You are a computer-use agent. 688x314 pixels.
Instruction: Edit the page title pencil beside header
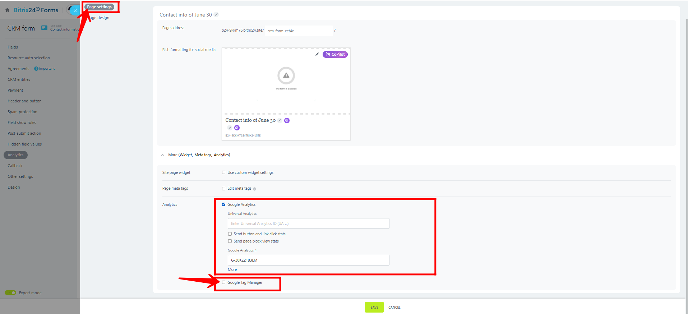(x=216, y=15)
